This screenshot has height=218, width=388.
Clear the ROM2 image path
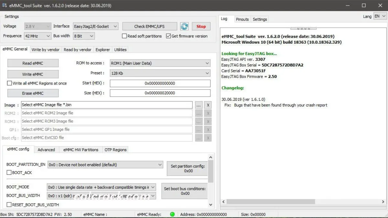coord(208,113)
